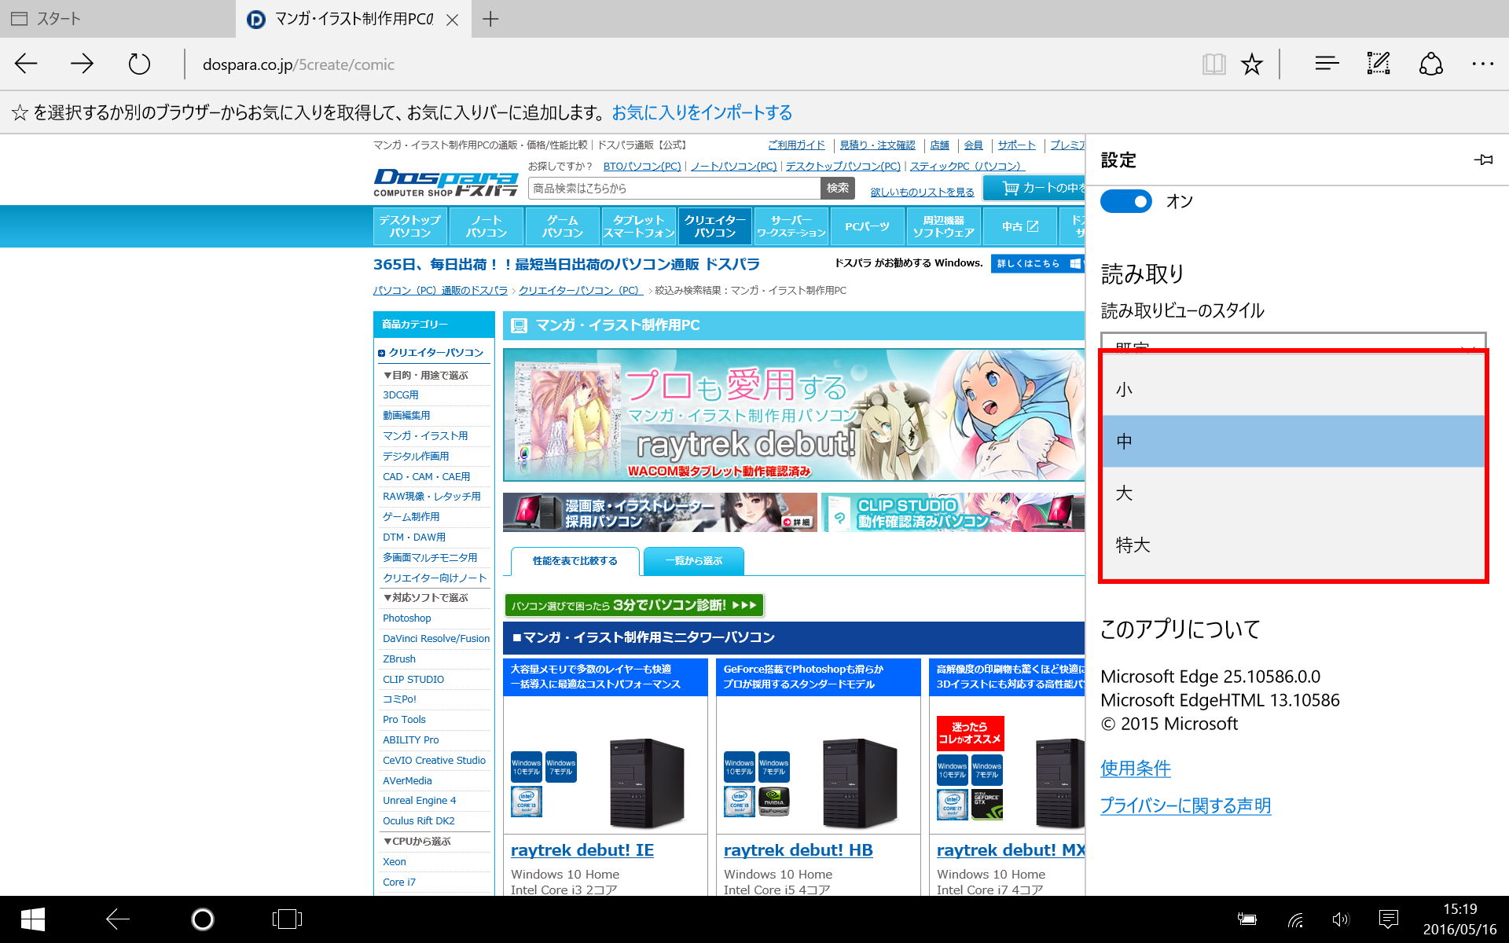This screenshot has height=943, width=1509.
Task: Open Cortana circle on the taskbar
Action: pyautogui.click(x=202, y=919)
